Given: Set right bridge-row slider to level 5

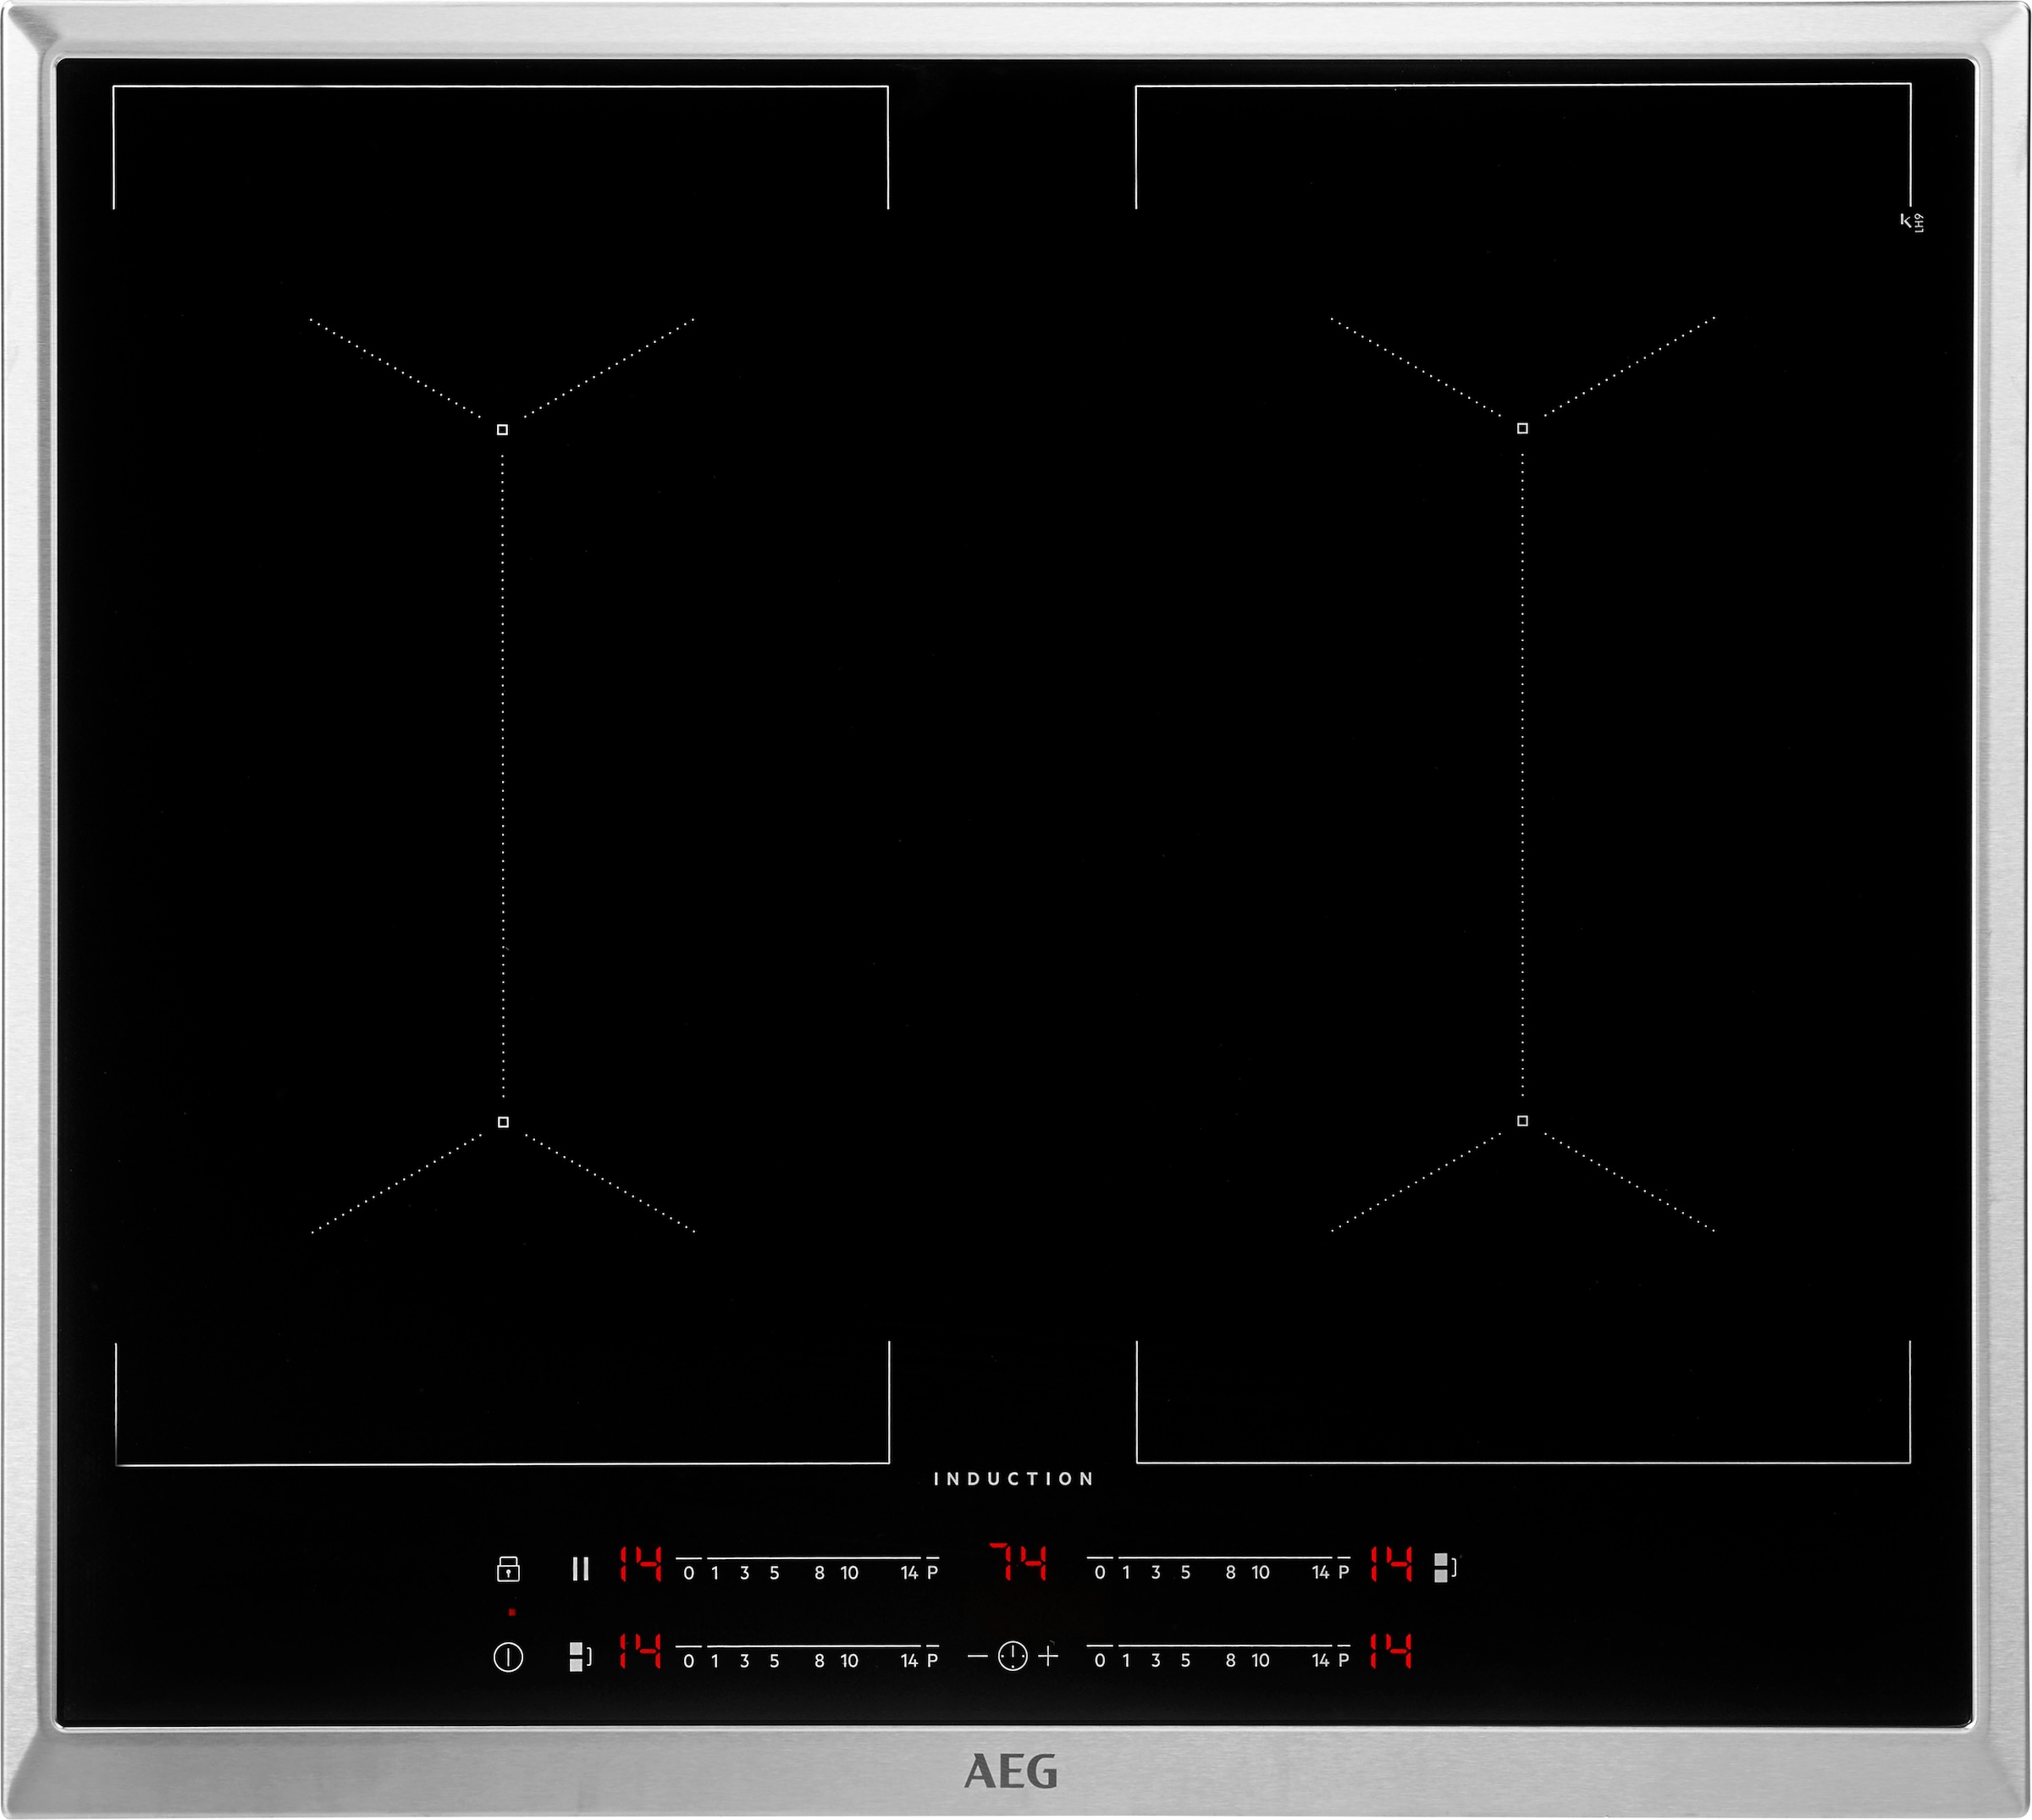Looking at the screenshot, I should click(x=1185, y=1573).
